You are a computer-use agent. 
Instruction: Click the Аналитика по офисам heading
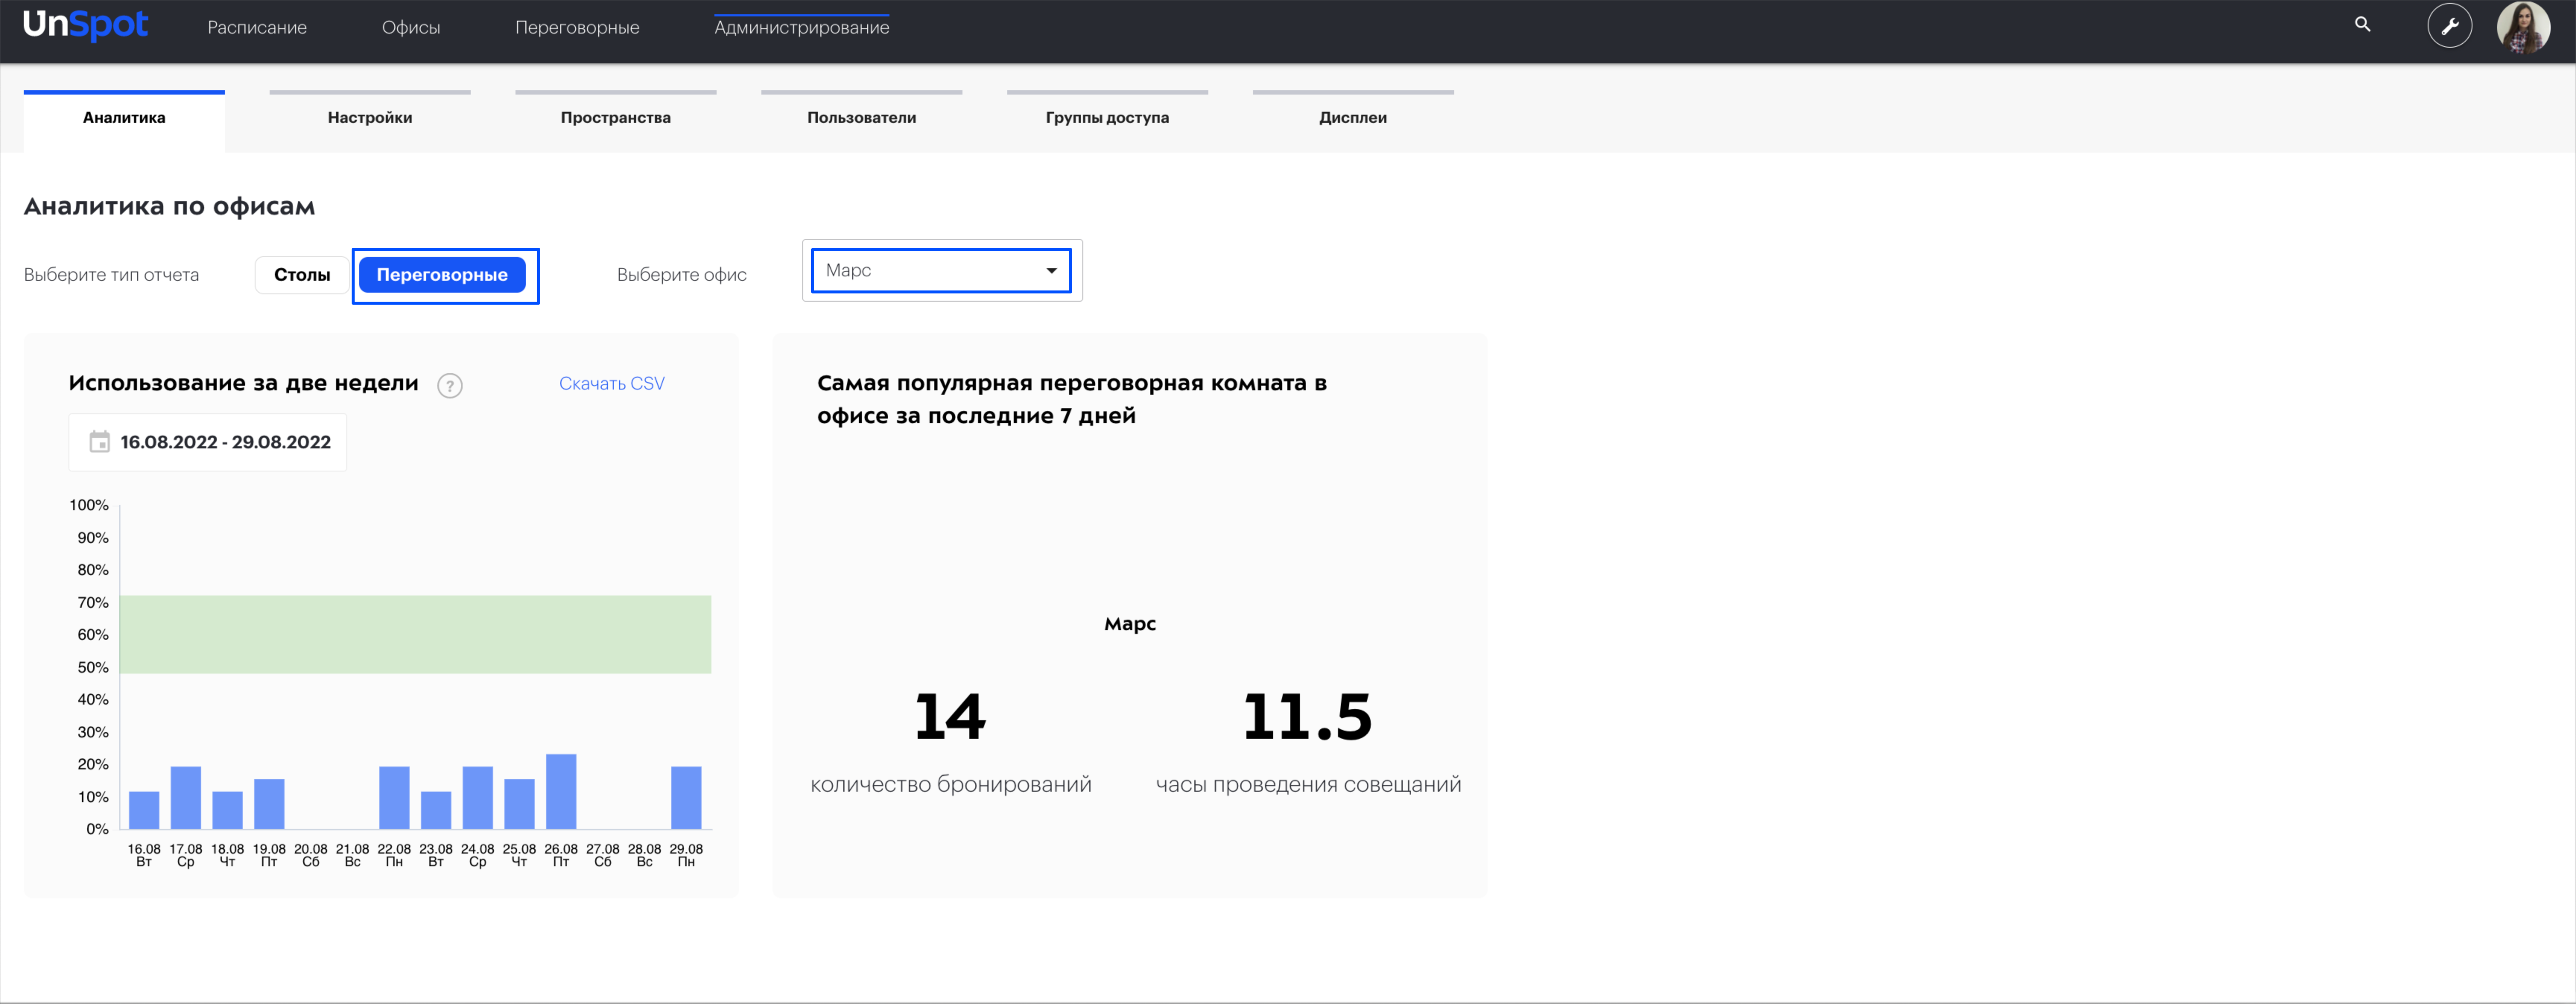click(x=169, y=207)
